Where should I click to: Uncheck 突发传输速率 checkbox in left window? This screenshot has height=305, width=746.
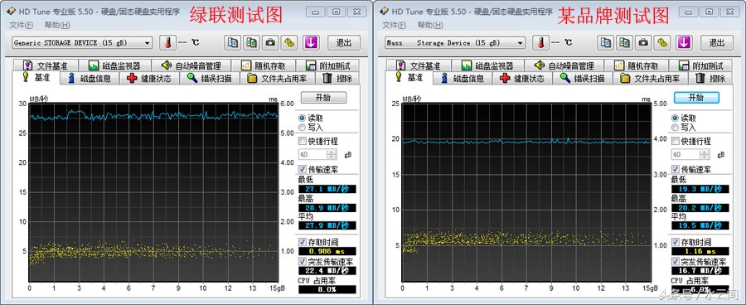click(302, 262)
